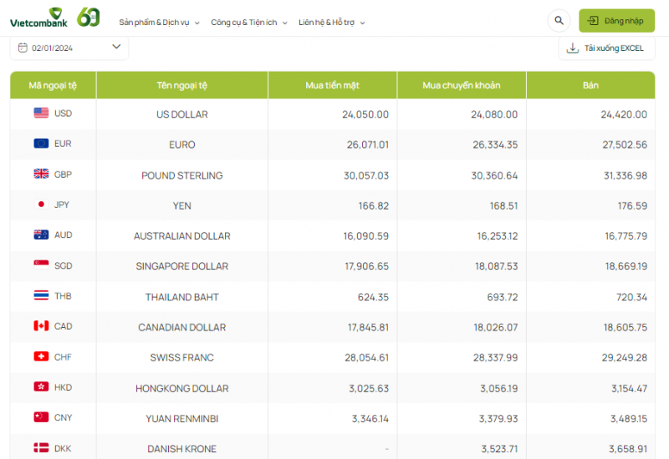Screen dimensions: 669x459
Task: Expand the Sản phẩm & Dịch vụ menu
Action: 159,23
